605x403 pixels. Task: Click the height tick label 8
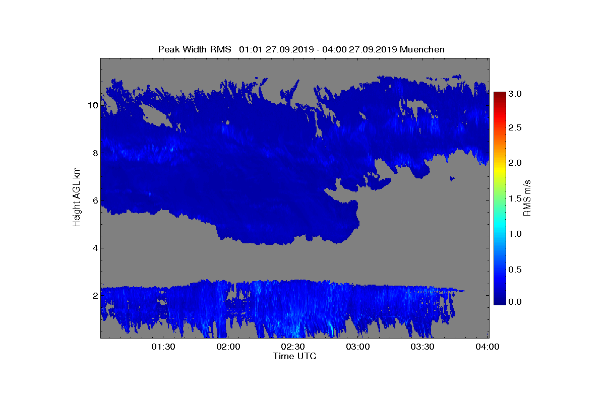click(95, 153)
